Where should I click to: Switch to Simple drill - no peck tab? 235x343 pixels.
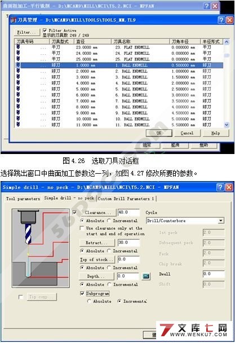pyautogui.click(x=69, y=198)
